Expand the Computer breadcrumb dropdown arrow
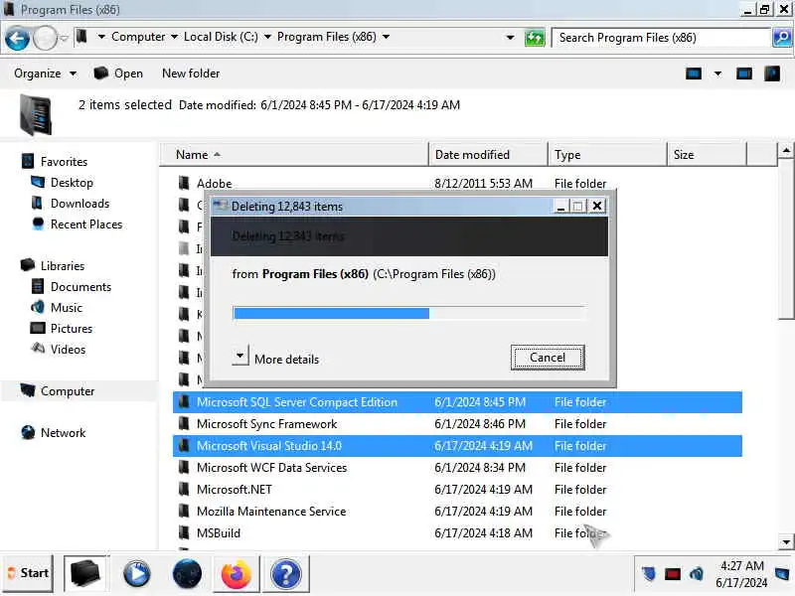This screenshot has width=795, height=596. [x=174, y=37]
